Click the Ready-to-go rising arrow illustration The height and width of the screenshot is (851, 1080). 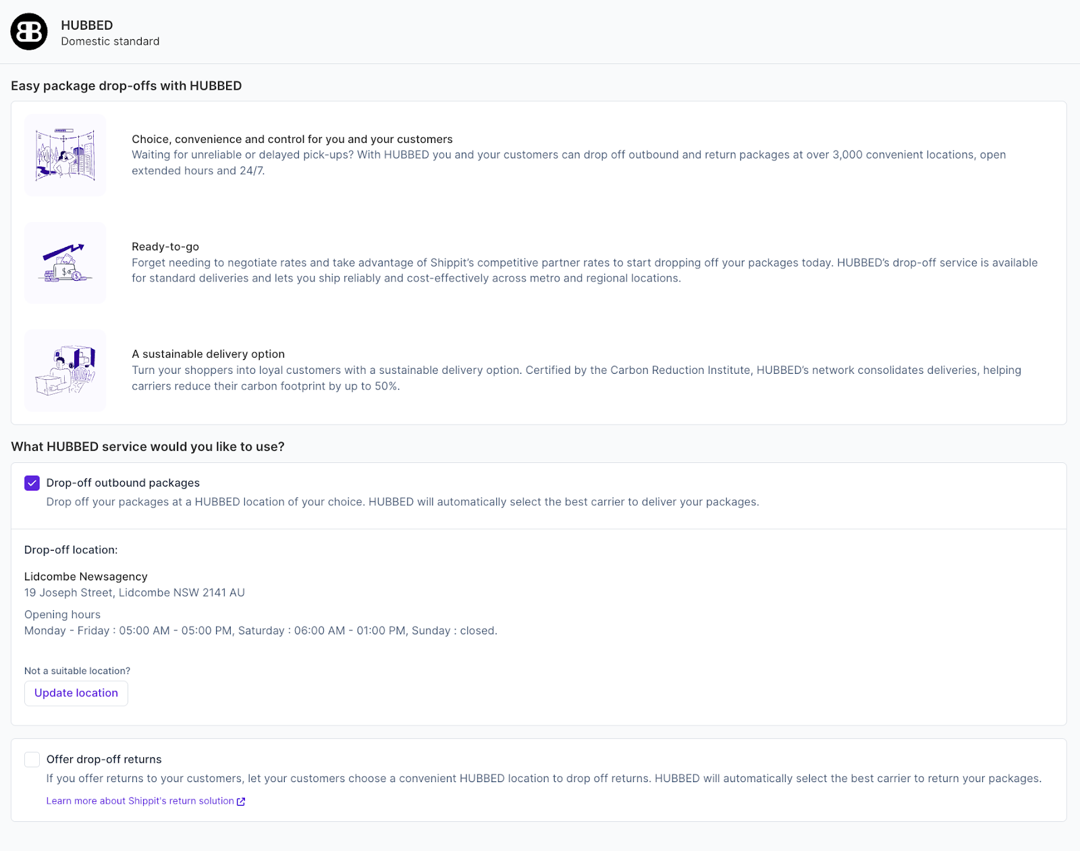click(x=65, y=263)
